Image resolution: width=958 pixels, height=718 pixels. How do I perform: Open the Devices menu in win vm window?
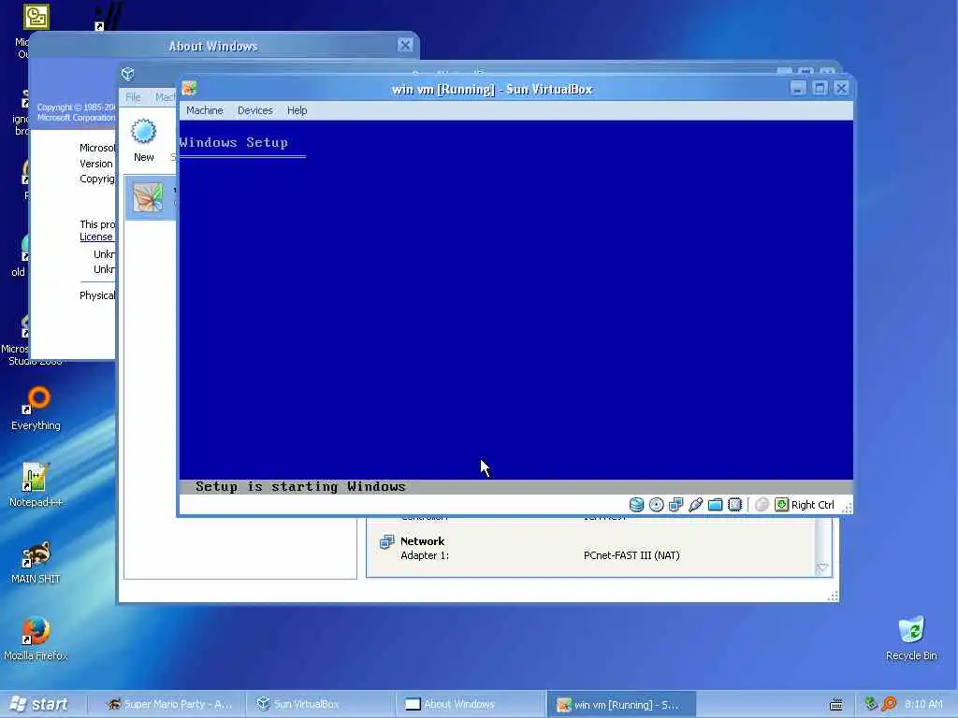click(254, 110)
